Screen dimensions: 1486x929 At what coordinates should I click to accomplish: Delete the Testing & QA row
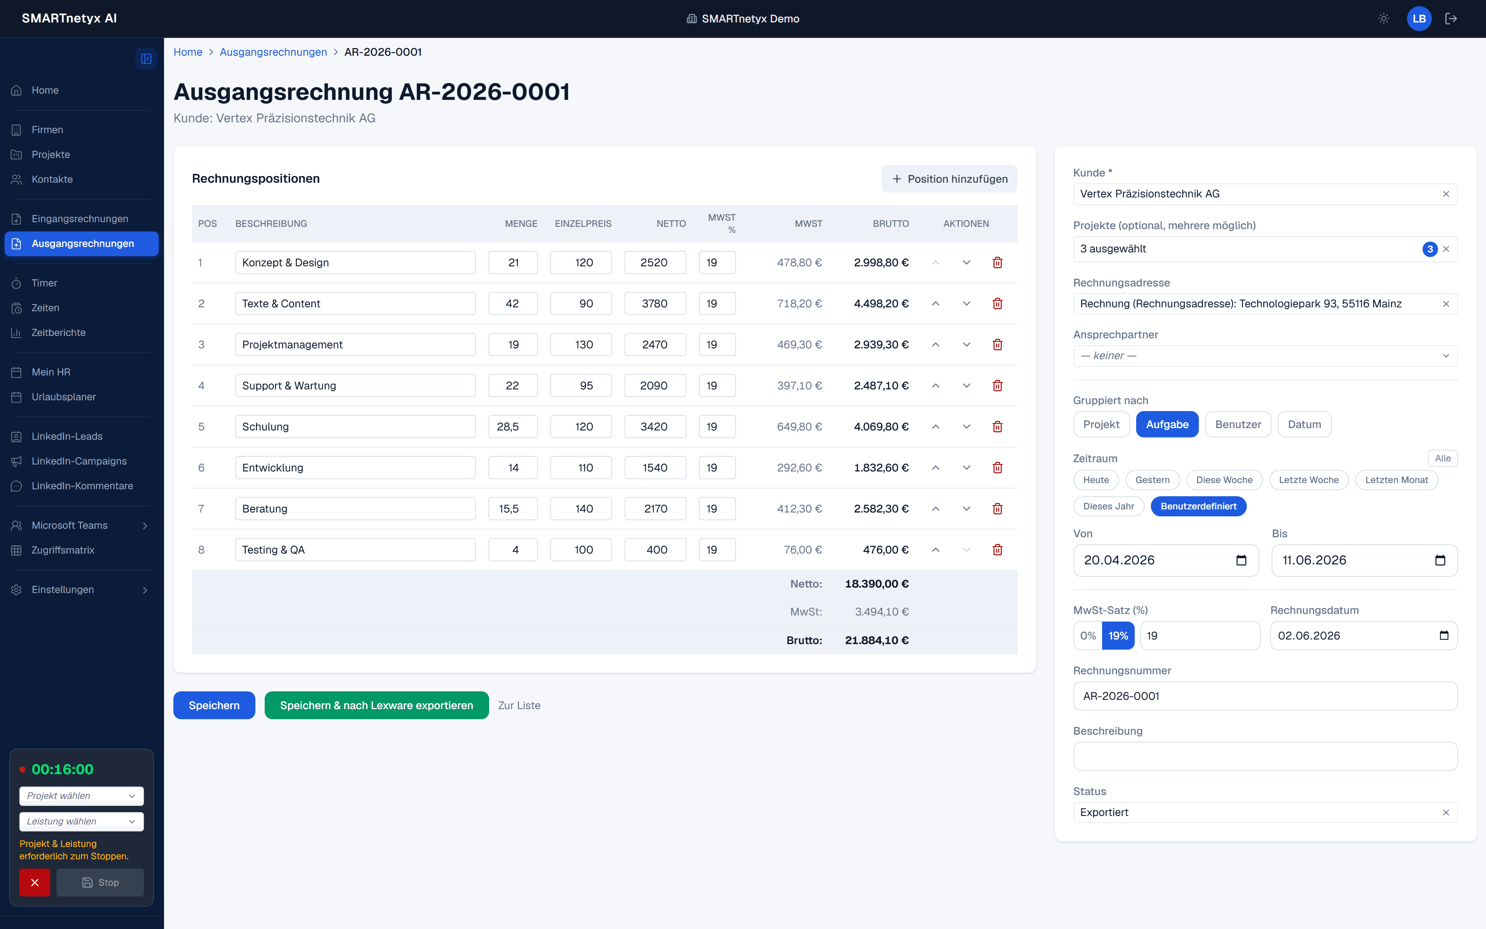point(997,550)
